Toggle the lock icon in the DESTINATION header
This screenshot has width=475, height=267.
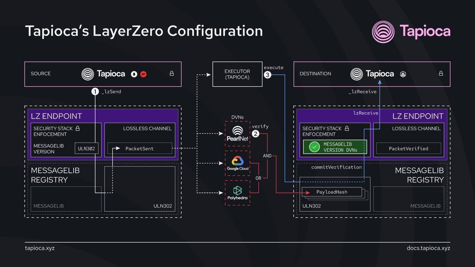coord(441,73)
